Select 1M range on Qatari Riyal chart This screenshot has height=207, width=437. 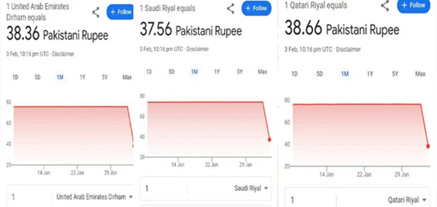(x=345, y=74)
